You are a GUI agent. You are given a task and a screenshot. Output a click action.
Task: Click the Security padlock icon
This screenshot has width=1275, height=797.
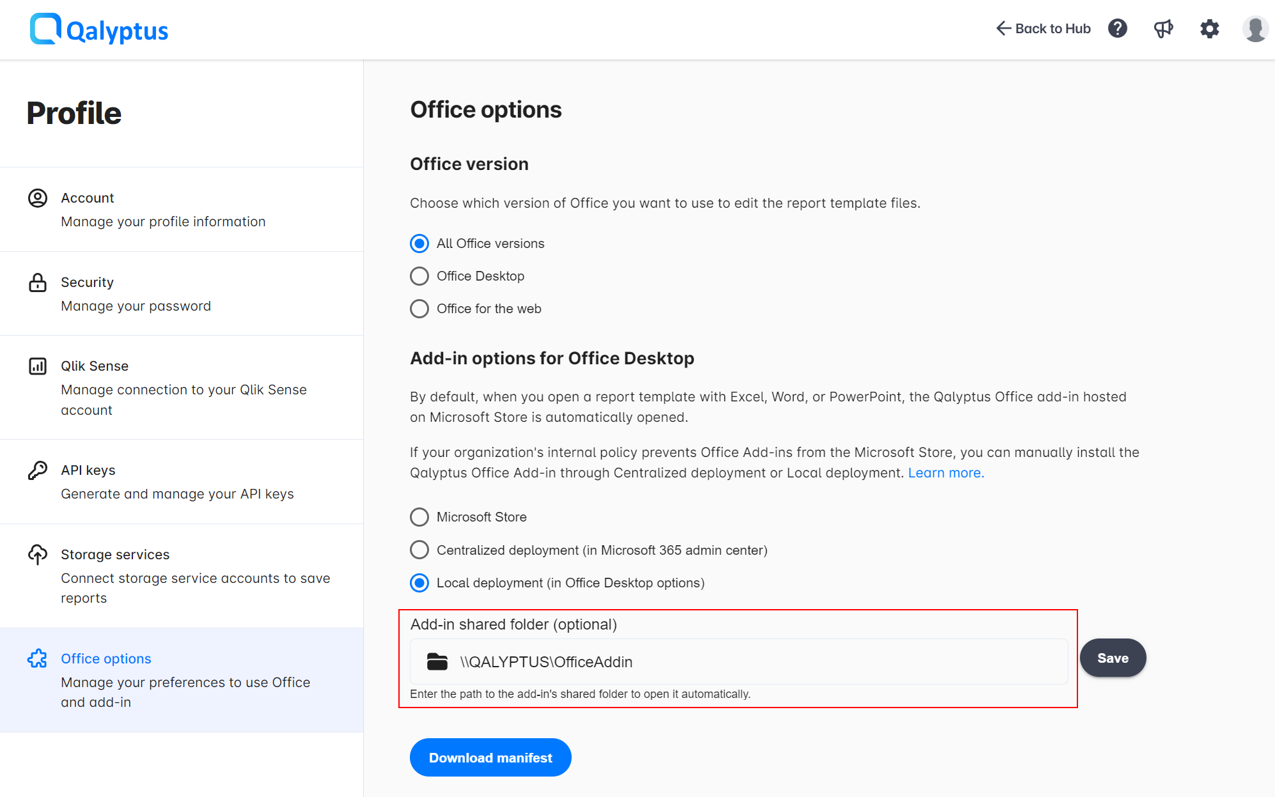coord(37,282)
